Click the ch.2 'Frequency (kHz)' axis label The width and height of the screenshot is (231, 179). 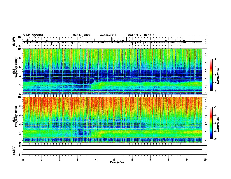coord(16,116)
